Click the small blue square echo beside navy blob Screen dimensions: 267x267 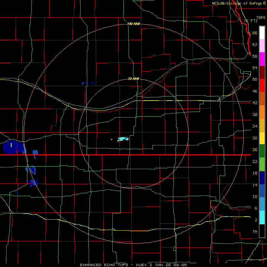(35, 152)
